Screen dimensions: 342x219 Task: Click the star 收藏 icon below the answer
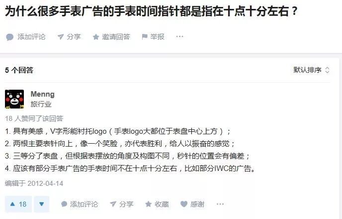click(x=148, y=204)
